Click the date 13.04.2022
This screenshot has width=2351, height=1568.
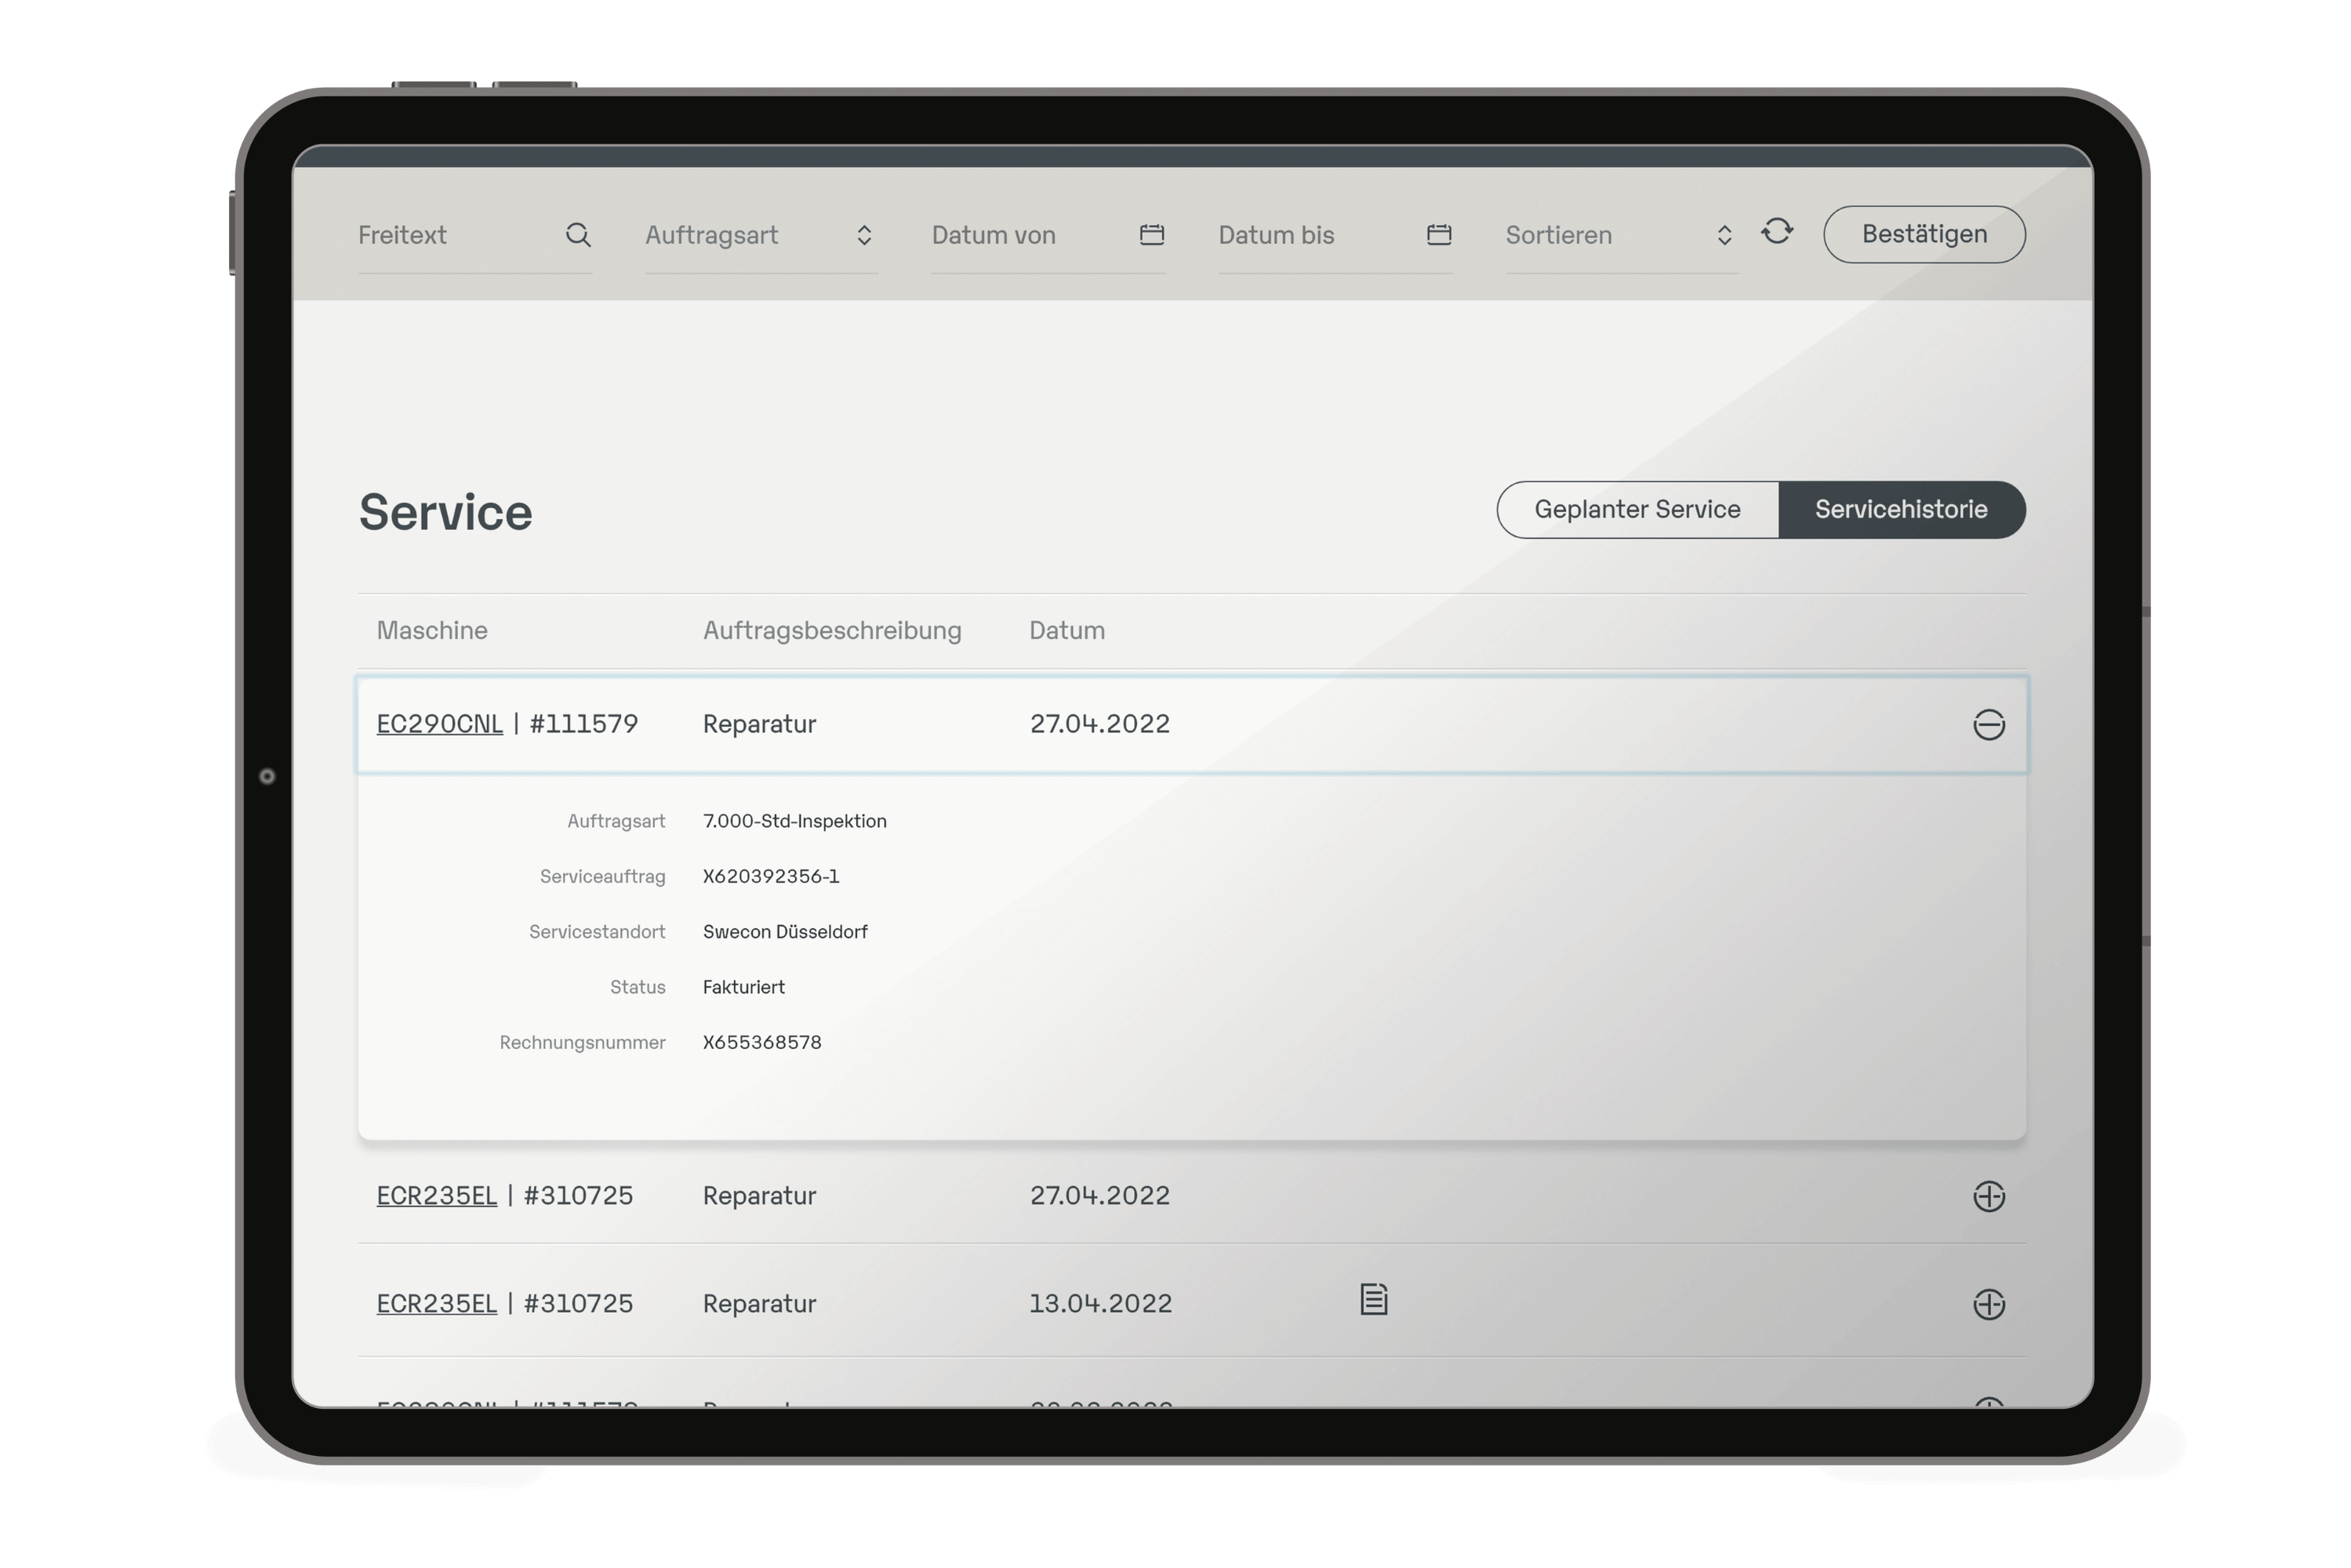(1100, 1304)
